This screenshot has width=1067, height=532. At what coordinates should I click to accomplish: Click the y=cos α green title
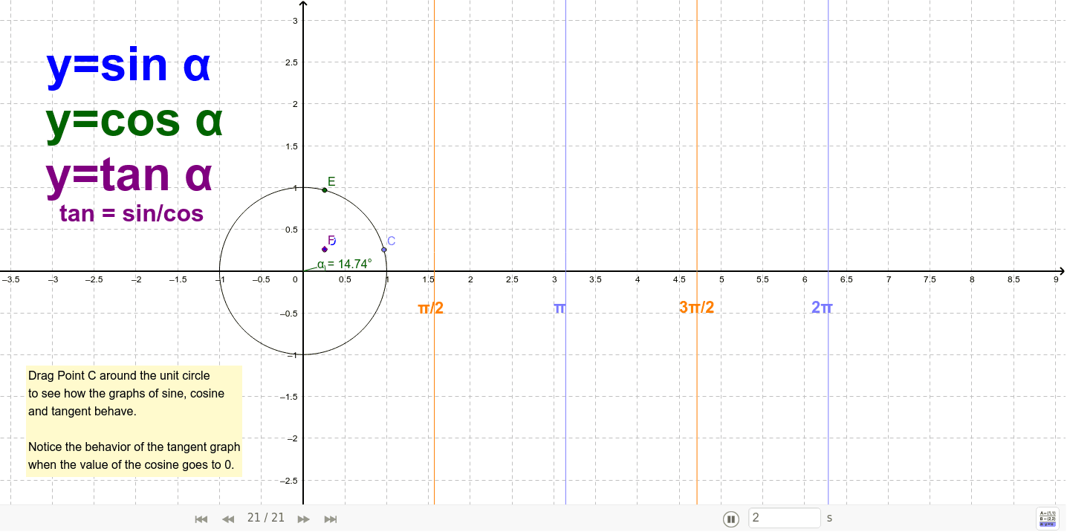pyautogui.click(x=134, y=120)
